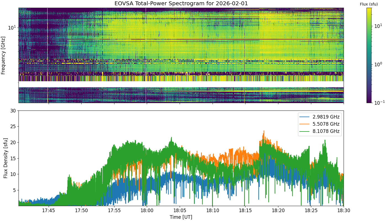387x221 pixels.
Task: Click the 17:45 time axis tick
Action: coord(49,211)
